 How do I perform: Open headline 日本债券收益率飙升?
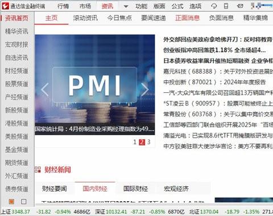(x=218, y=61)
